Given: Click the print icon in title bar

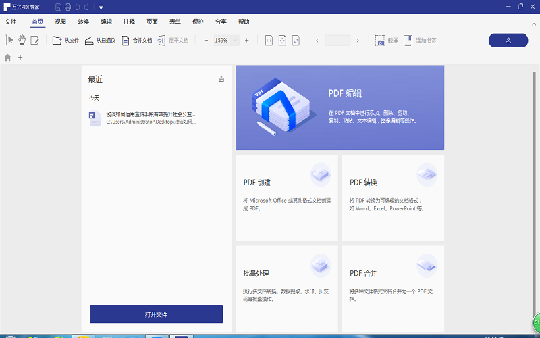Looking at the screenshot, I should coord(67,7).
